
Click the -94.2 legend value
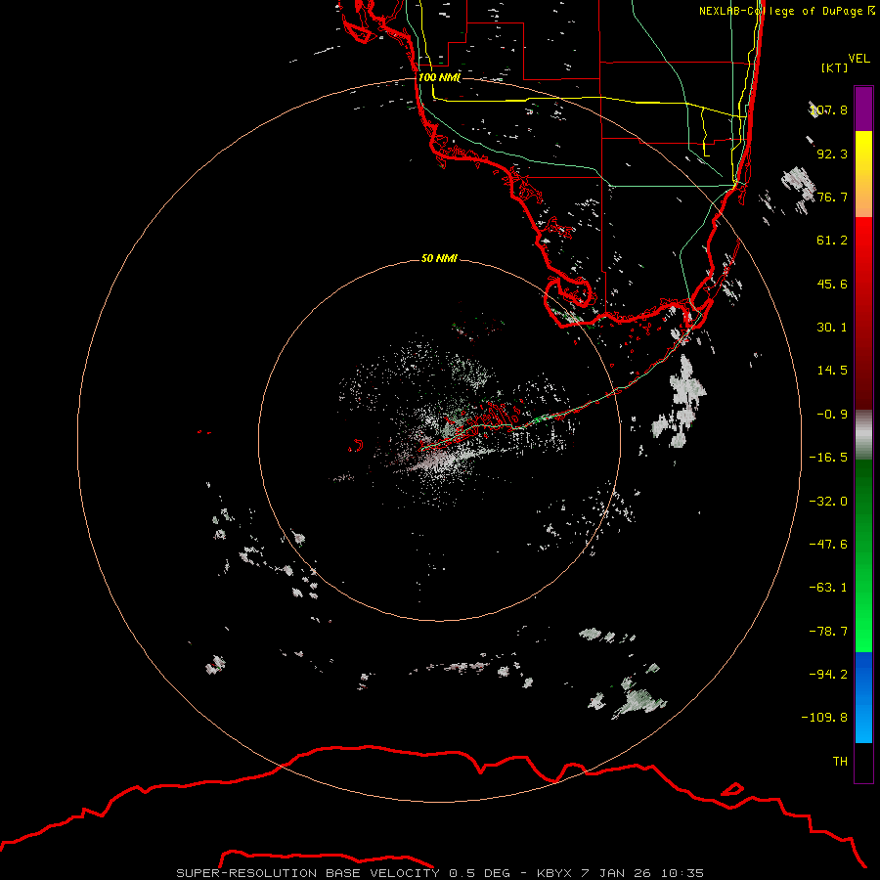click(x=828, y=674)
